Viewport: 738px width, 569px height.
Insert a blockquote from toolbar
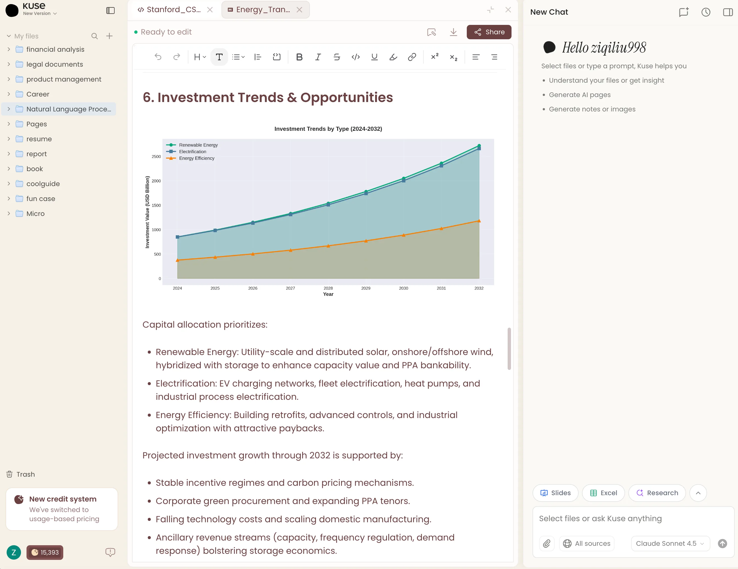[x=258, y=57]
